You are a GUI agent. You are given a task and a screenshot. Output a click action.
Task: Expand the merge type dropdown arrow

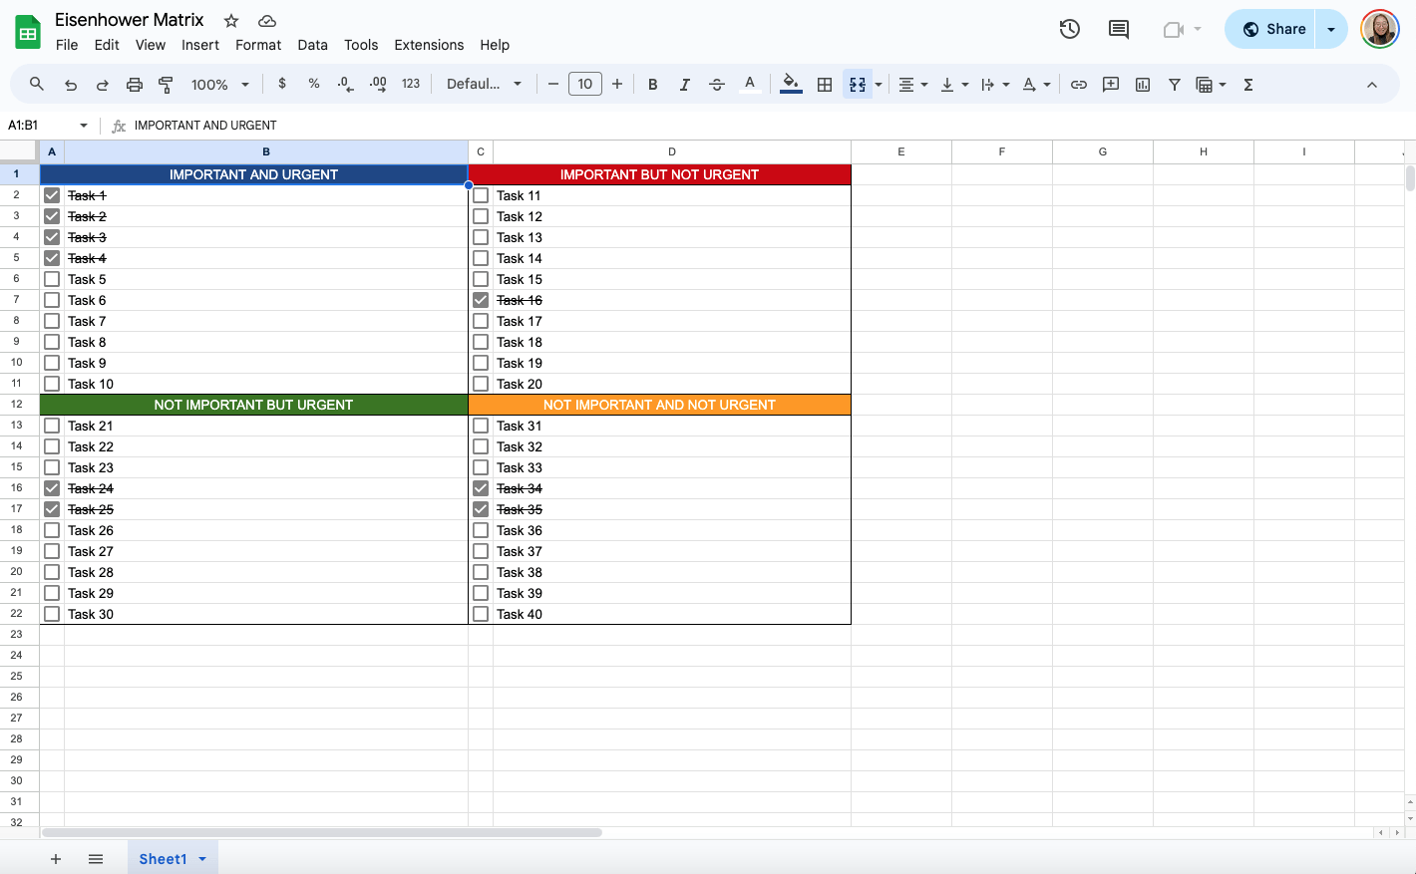click(879, 85)
